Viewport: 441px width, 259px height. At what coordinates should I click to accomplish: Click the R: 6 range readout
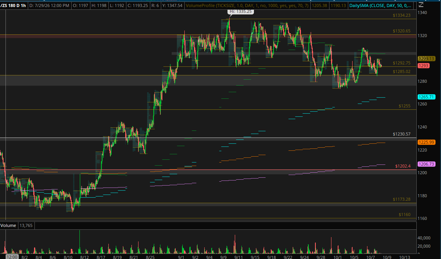(x=155, y=5)
